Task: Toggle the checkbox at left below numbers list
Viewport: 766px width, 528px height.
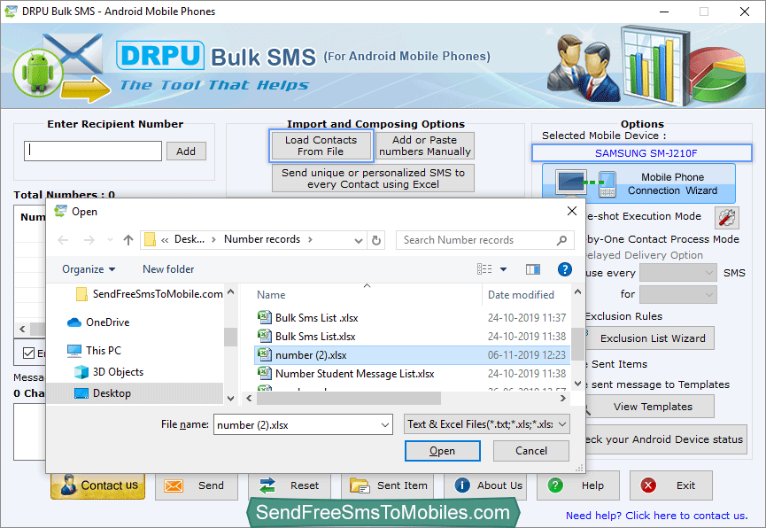Action: pos(29,353)
